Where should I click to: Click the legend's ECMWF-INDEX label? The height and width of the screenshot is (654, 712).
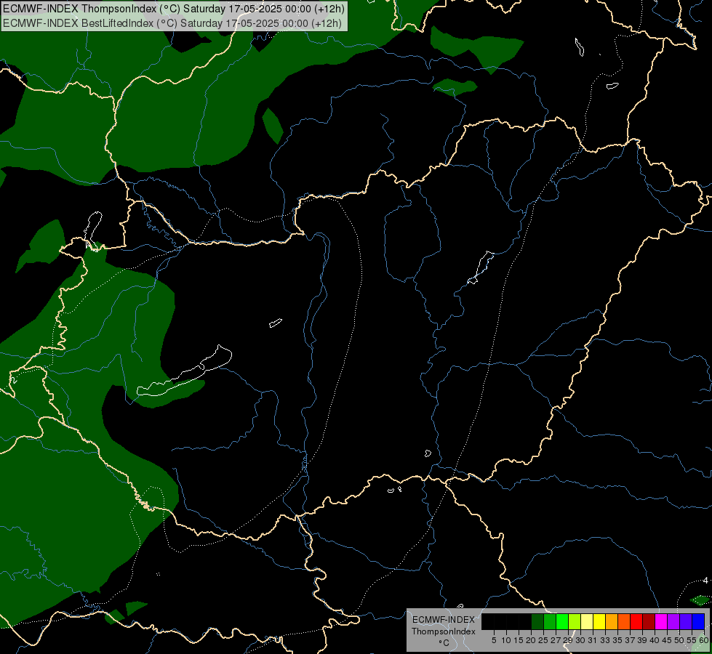[443, 620]
